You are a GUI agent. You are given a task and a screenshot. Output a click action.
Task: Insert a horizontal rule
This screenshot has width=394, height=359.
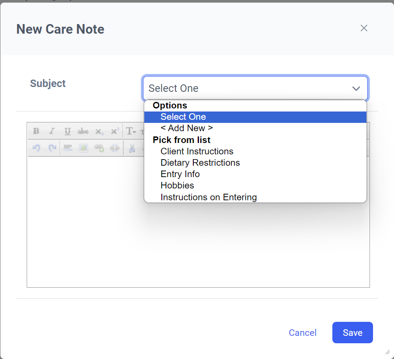[68, 148]
